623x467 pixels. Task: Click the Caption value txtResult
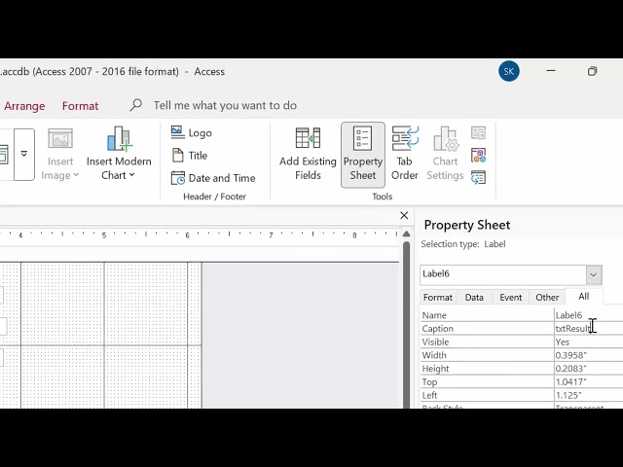click(588, 329)
